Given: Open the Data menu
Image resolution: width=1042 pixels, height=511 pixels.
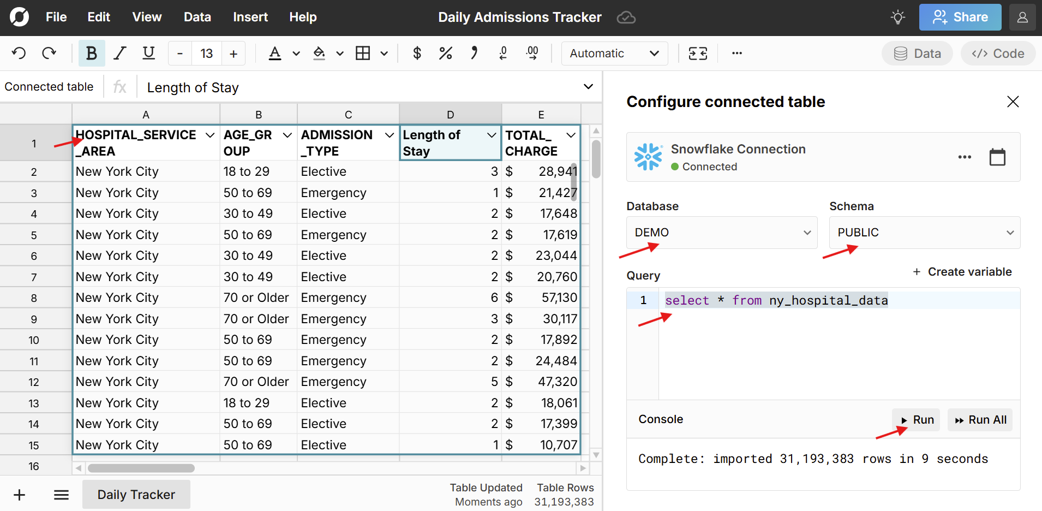Looking at the screenshot, I should pos(197,17).
